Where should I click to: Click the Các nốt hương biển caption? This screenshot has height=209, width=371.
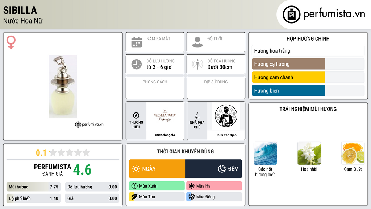(265, 172)
